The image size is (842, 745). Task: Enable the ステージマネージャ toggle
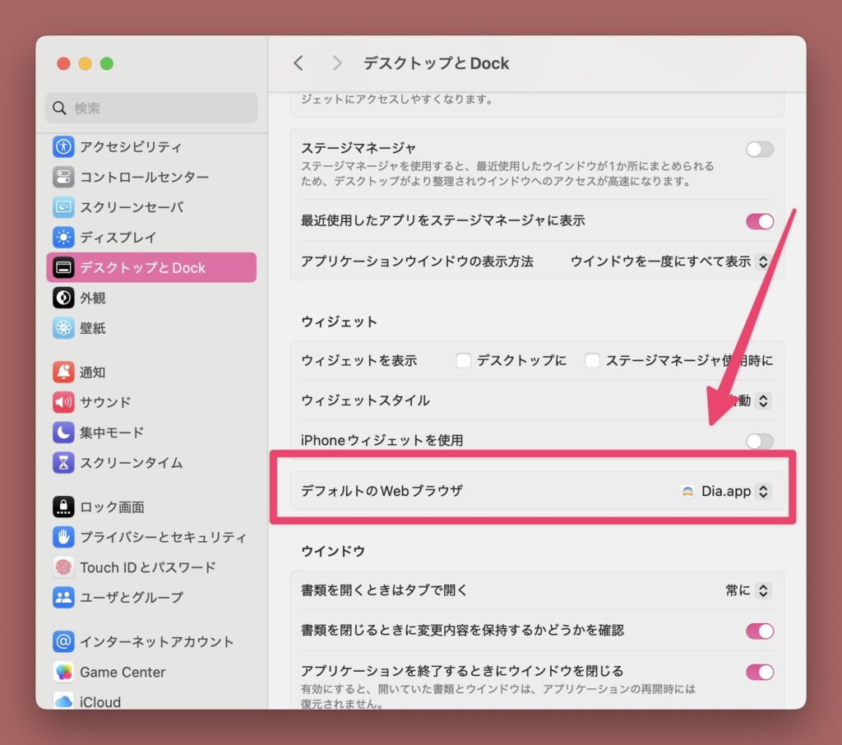759,149
